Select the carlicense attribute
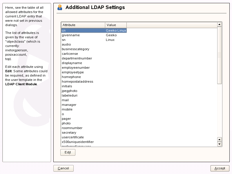Image resolution: width=232 pixels, height=174 pixels. [x=70, y=54]
